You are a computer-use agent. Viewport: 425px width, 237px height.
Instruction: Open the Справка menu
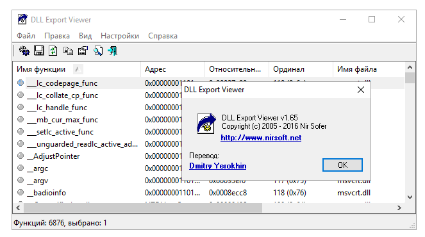coord(163,36)
